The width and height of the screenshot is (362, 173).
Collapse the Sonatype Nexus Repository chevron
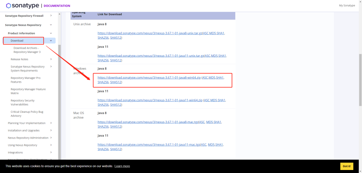coord(51,25)
